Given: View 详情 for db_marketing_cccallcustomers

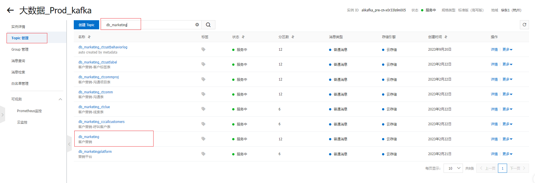Looking at the screenshot, I should [x=494, y=124].
